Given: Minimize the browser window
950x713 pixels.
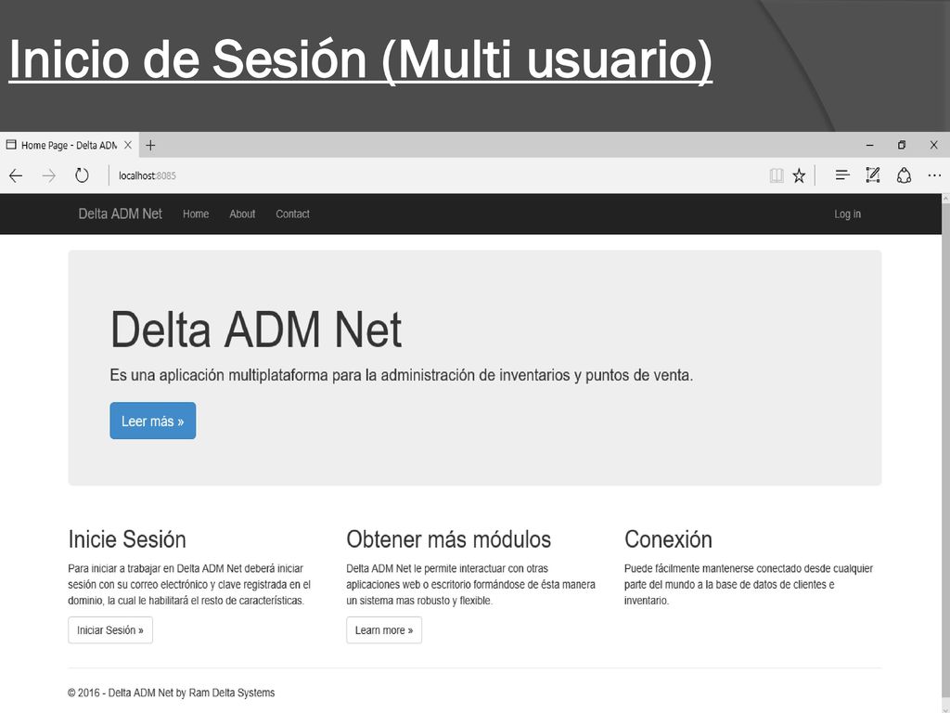Looking at the screenshot, I should 870,145.
